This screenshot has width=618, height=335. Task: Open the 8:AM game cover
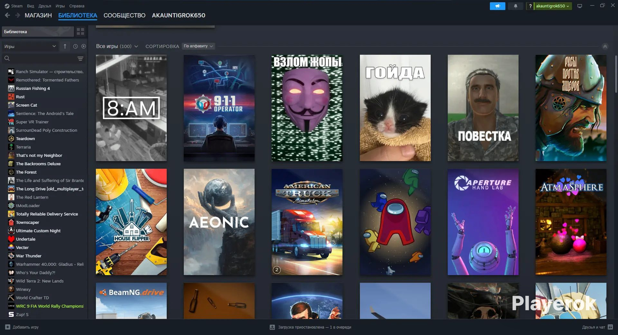(131, 108)
